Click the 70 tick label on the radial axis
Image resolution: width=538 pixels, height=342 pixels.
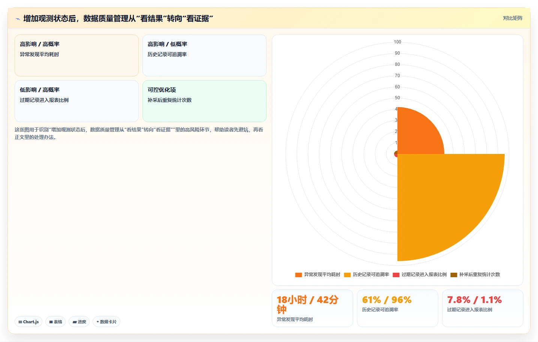click(x=397, y=76)
